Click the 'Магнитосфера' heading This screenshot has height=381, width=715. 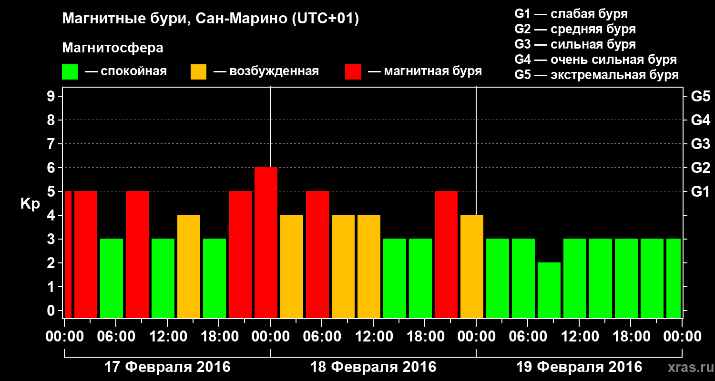pyautogui.click(x=113, y=48)
